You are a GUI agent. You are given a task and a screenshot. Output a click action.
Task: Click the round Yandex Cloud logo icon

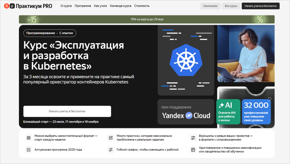click(x=189, y=115)
